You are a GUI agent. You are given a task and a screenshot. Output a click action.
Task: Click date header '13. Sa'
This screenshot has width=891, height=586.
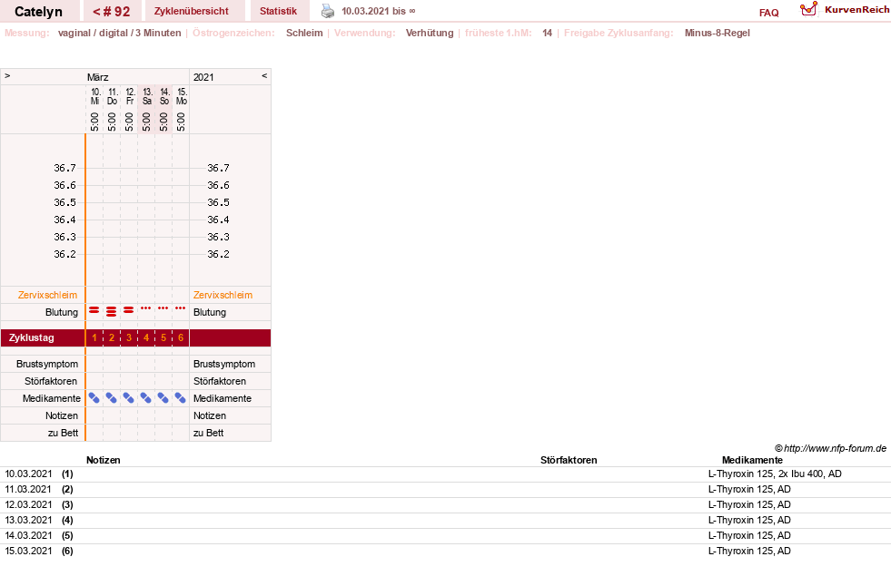(146, 96)
